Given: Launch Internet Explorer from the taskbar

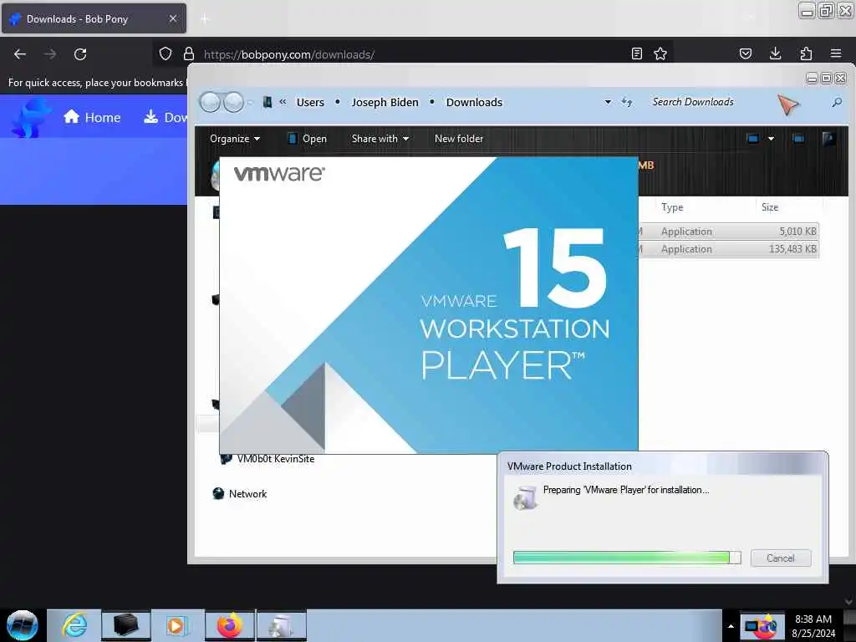Looking at the screenshot, I should pos(74,625).
